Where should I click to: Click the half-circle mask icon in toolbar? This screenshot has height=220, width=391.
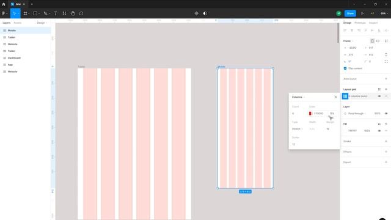click(x=205, y=13)
